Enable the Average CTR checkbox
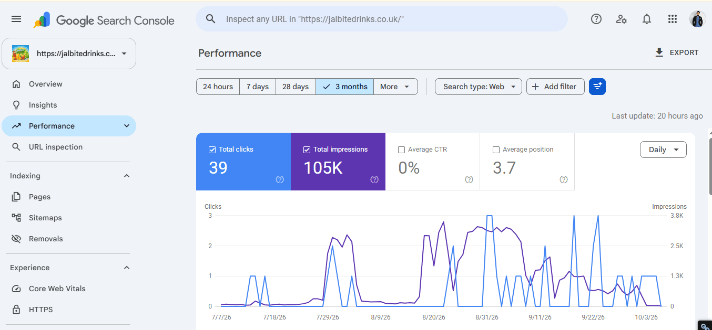 coord(402,150)
